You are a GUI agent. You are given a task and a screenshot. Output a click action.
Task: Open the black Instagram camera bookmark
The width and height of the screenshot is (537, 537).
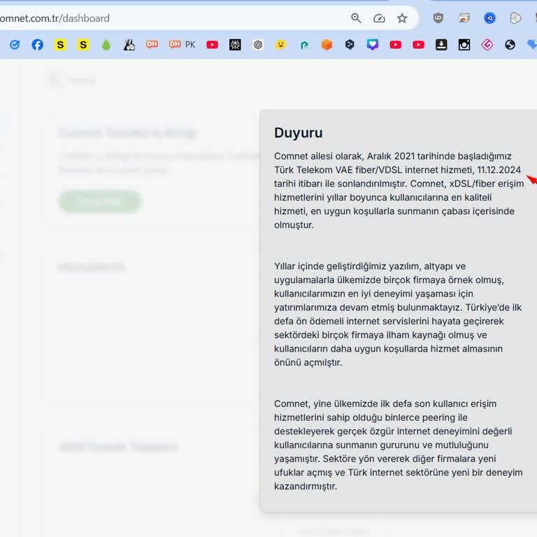[x=464, y=45]
